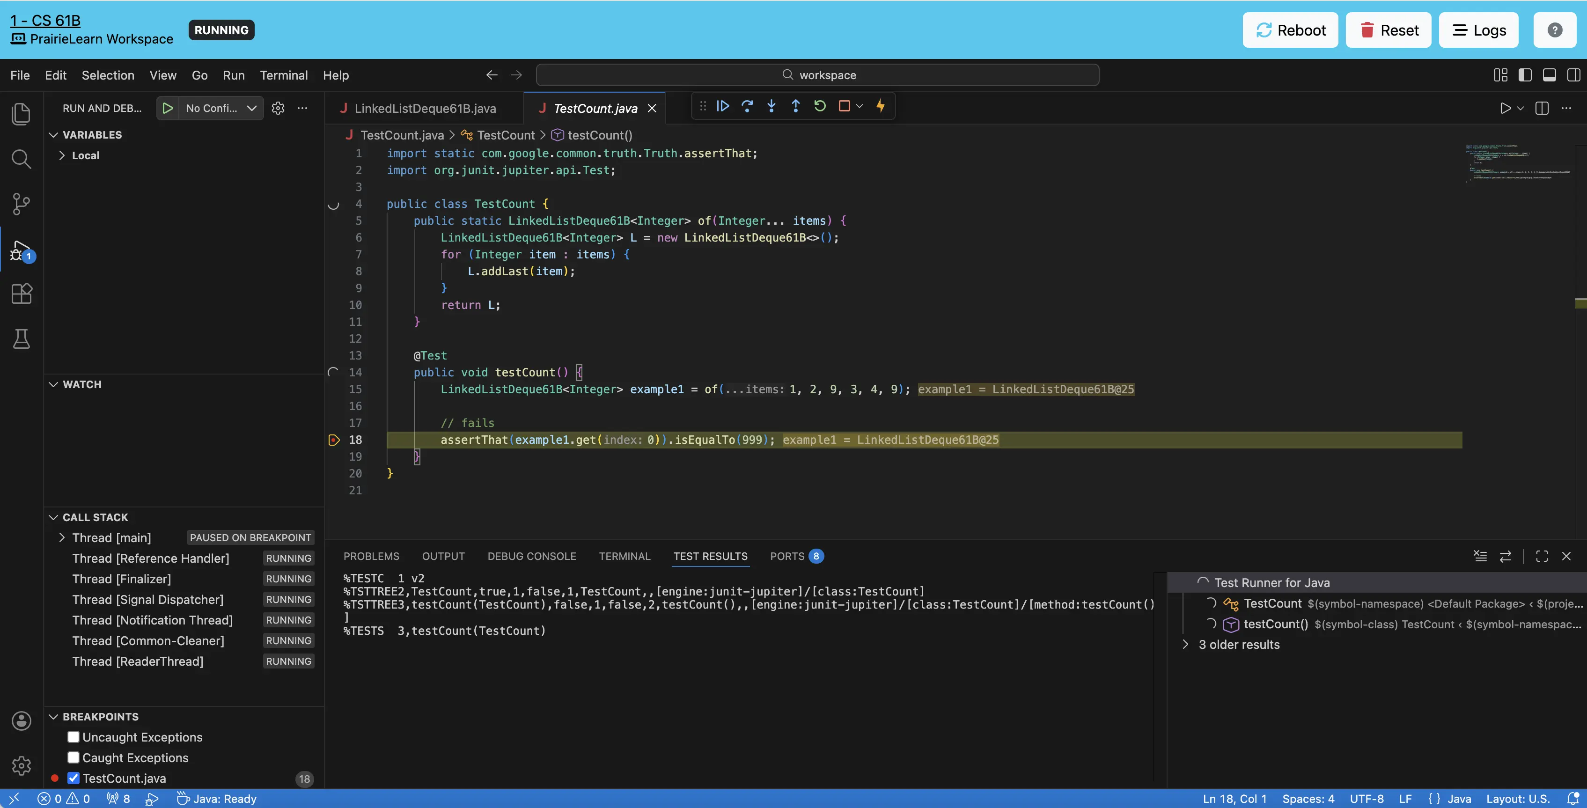Click the workspace search field

tap(817, 75)
